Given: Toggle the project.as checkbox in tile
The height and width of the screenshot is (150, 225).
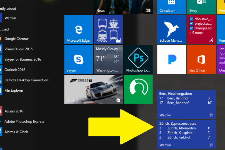Looking at the screenshot, I should 191,24.
